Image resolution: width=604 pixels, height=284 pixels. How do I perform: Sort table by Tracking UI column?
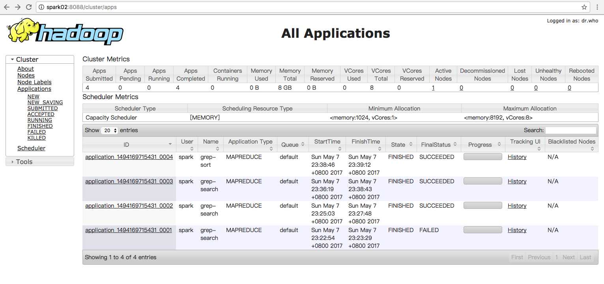pyautogui.click(x=525, y=144)
